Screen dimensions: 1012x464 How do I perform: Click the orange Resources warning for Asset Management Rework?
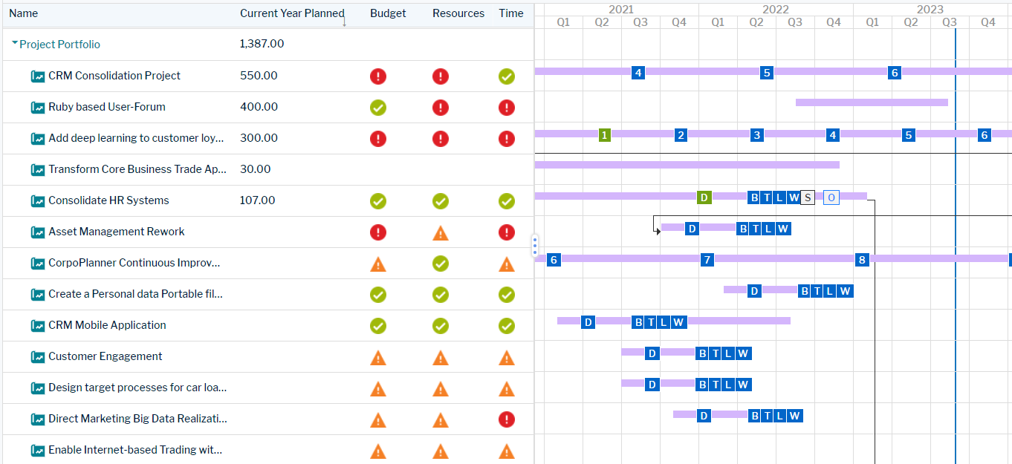(441, 232)
